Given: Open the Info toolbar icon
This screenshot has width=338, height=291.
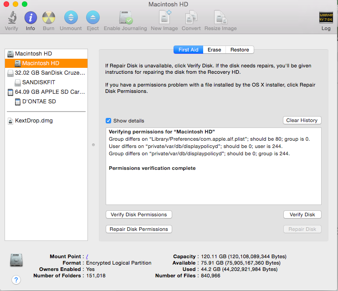Looking at the screenshot, I should coord(31,17).
